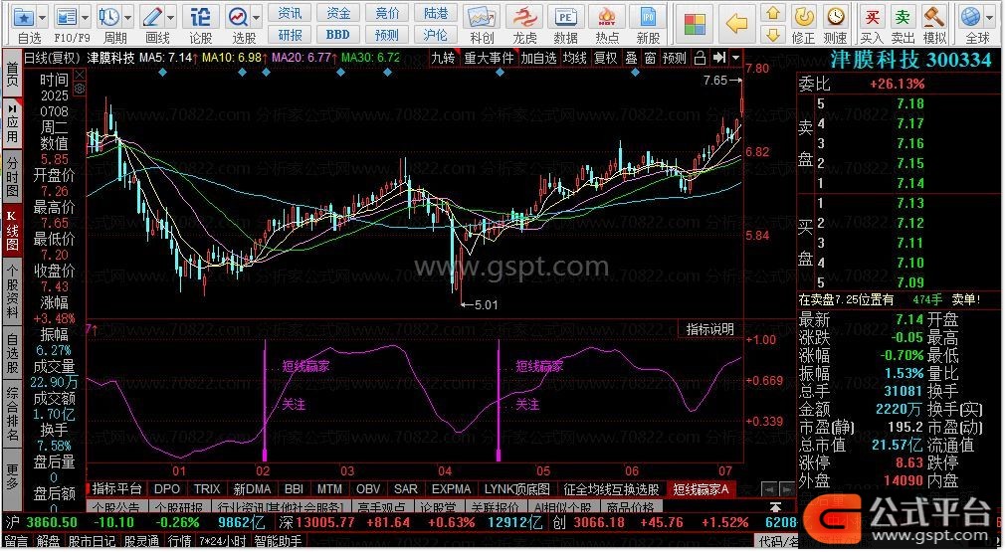
Task: Select the MTM indicator tab
Action: coord(329,489)
